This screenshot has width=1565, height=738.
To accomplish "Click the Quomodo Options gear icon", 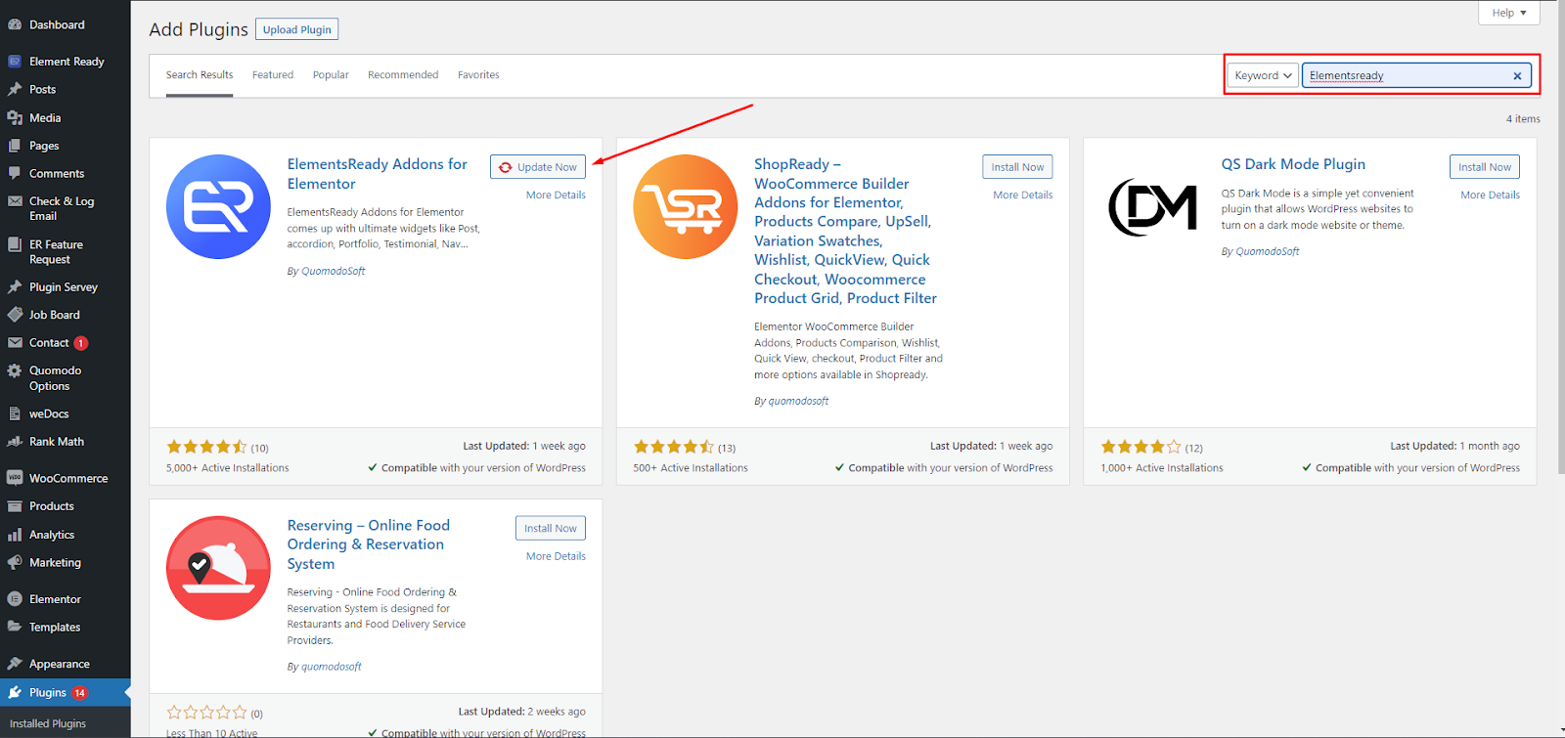I will (x=15, y=370).
